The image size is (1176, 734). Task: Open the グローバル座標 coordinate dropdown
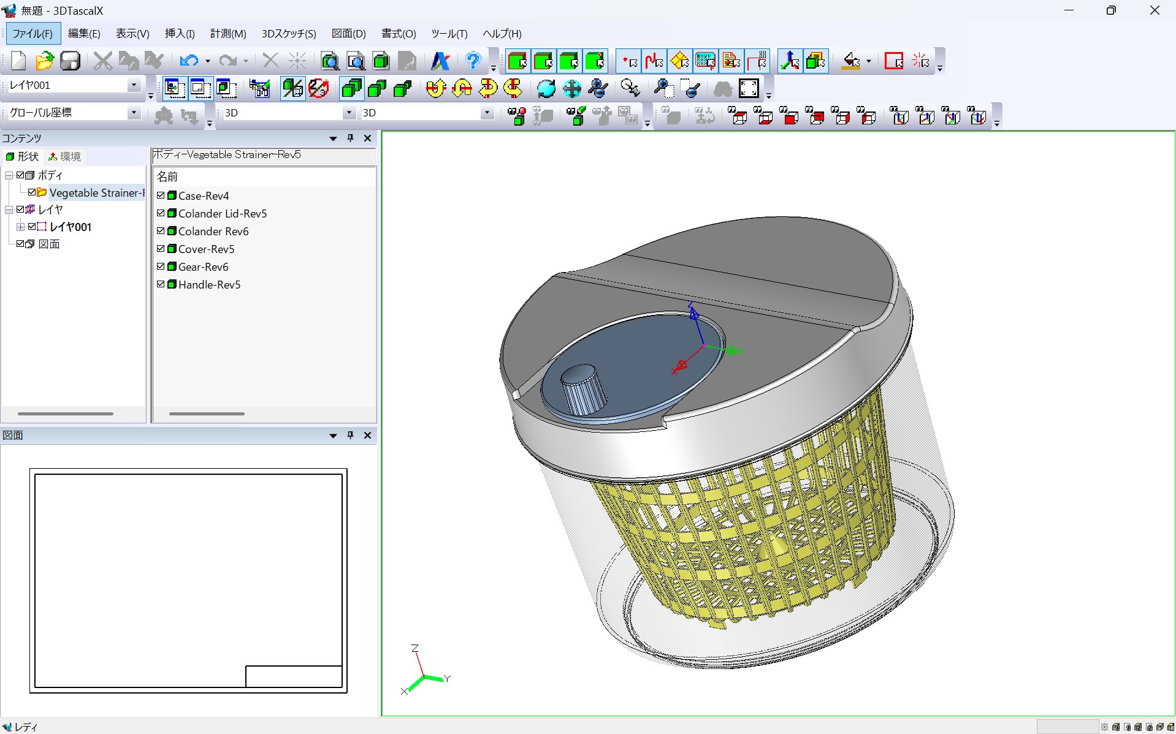pos(134,113)
